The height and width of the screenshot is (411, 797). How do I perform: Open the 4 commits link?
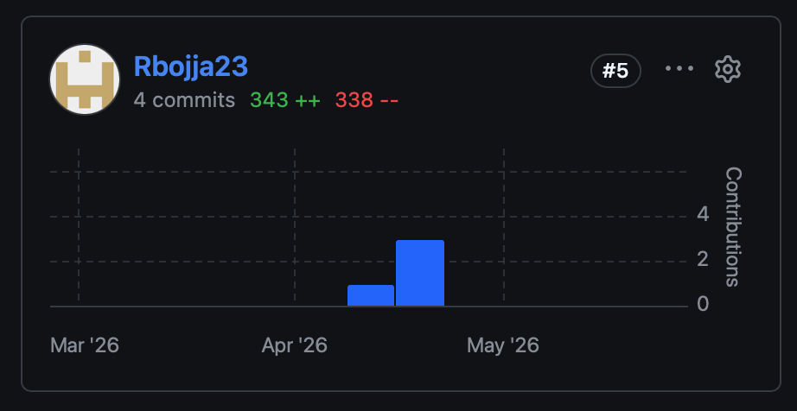[x=184, y=100]
